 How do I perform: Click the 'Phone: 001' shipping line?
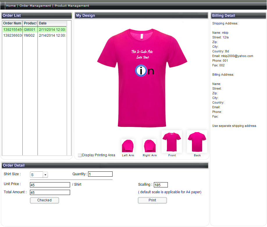click(220, 61)
